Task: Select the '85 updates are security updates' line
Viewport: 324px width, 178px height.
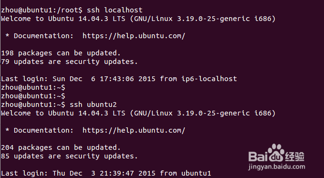Action: click(70, 156)
